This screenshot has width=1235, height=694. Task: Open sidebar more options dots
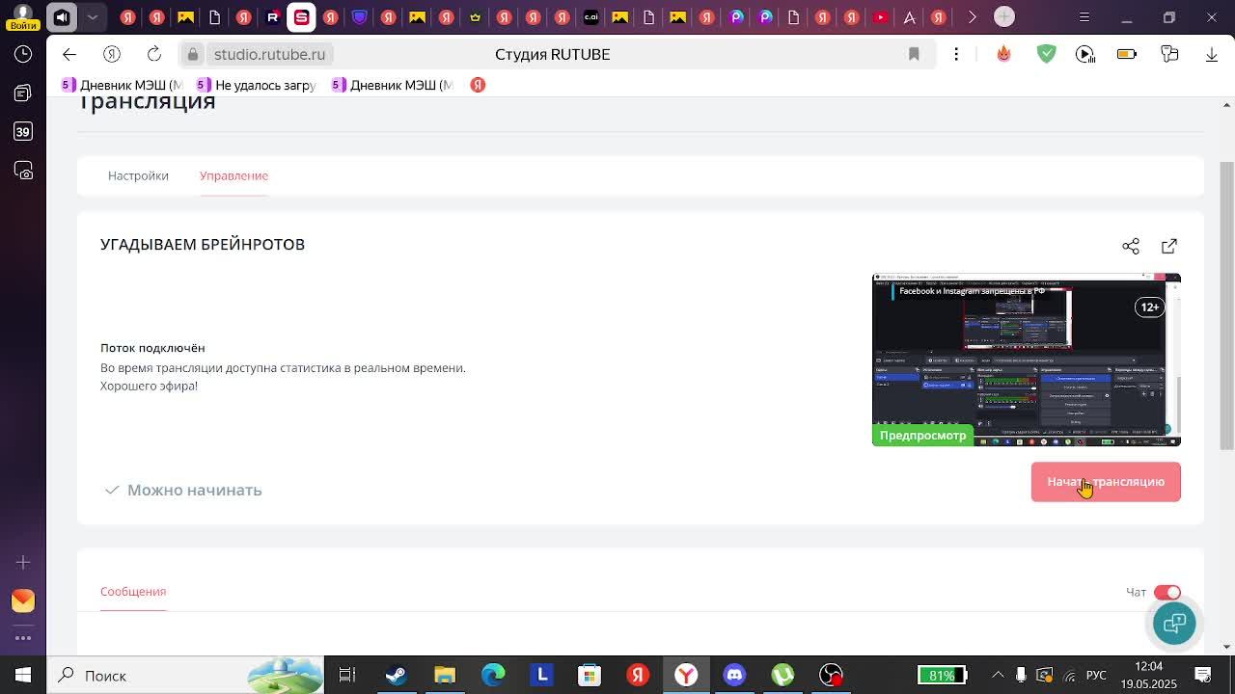coord(23,637)
